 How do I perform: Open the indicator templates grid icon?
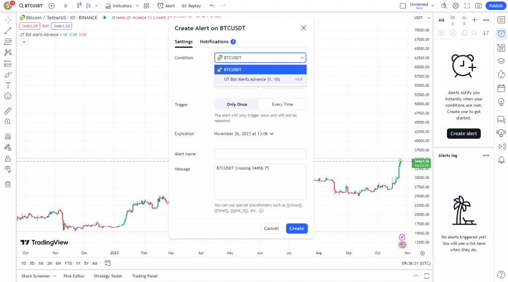(x=146, y=6)
